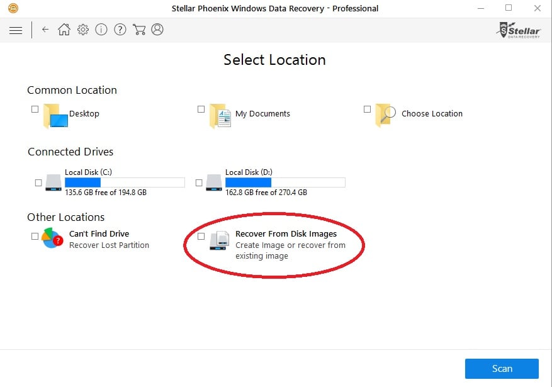The height and width of the screenshot is (387, 552).
Task: Select the Local Disk (D:) checkbox
Action: tap(199, 182)
